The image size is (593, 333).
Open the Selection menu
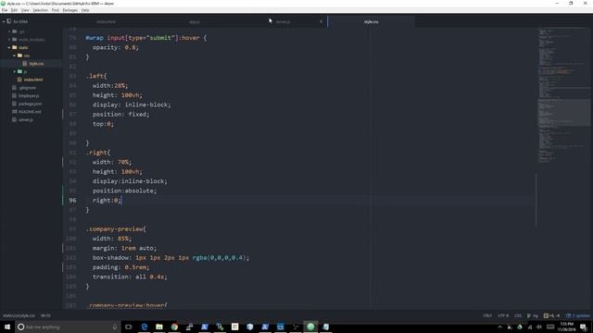click(40, 10)
